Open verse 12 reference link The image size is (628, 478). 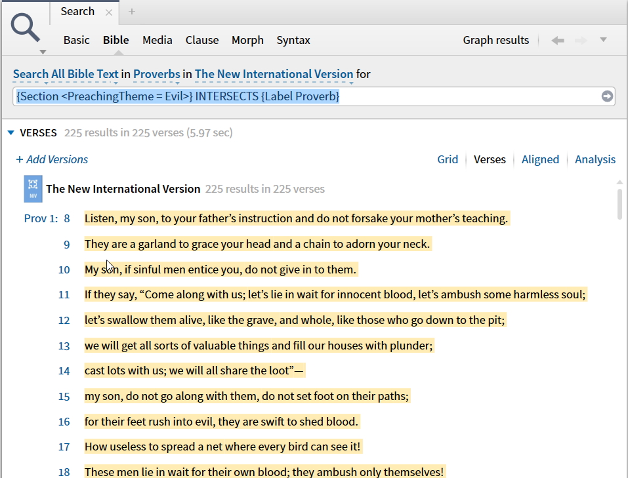coord(64,320)
